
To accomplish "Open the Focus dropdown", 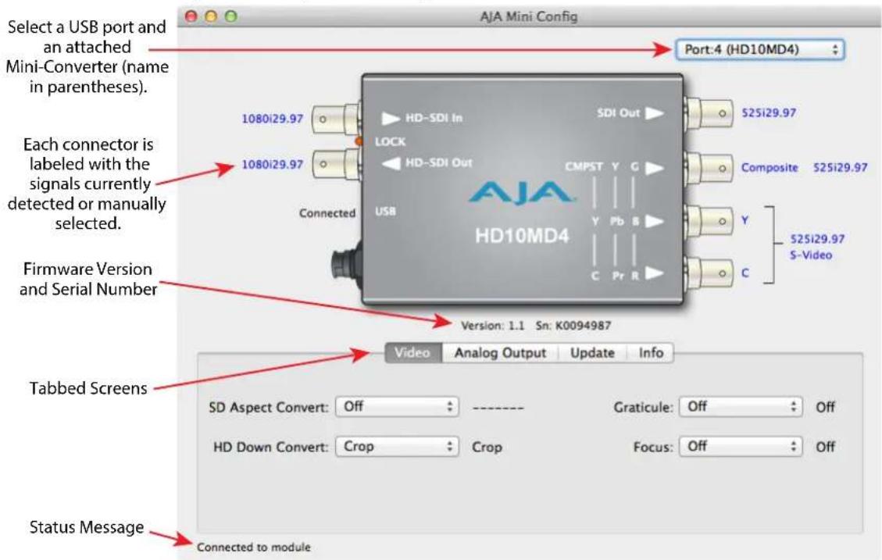I will click(741, 447).
